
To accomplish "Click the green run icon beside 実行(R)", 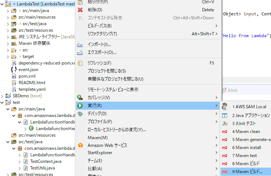I will coord(80,106).
